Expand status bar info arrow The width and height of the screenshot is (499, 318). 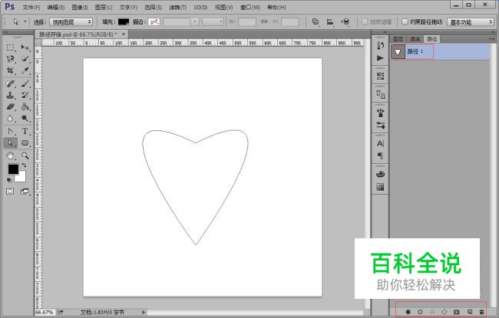point(144,313)
